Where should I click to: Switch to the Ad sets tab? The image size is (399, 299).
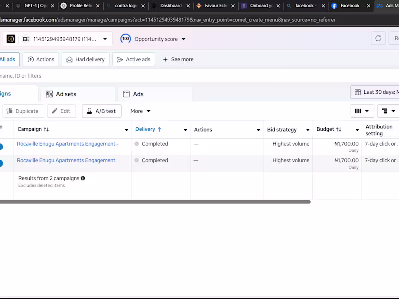coord(77,94)
